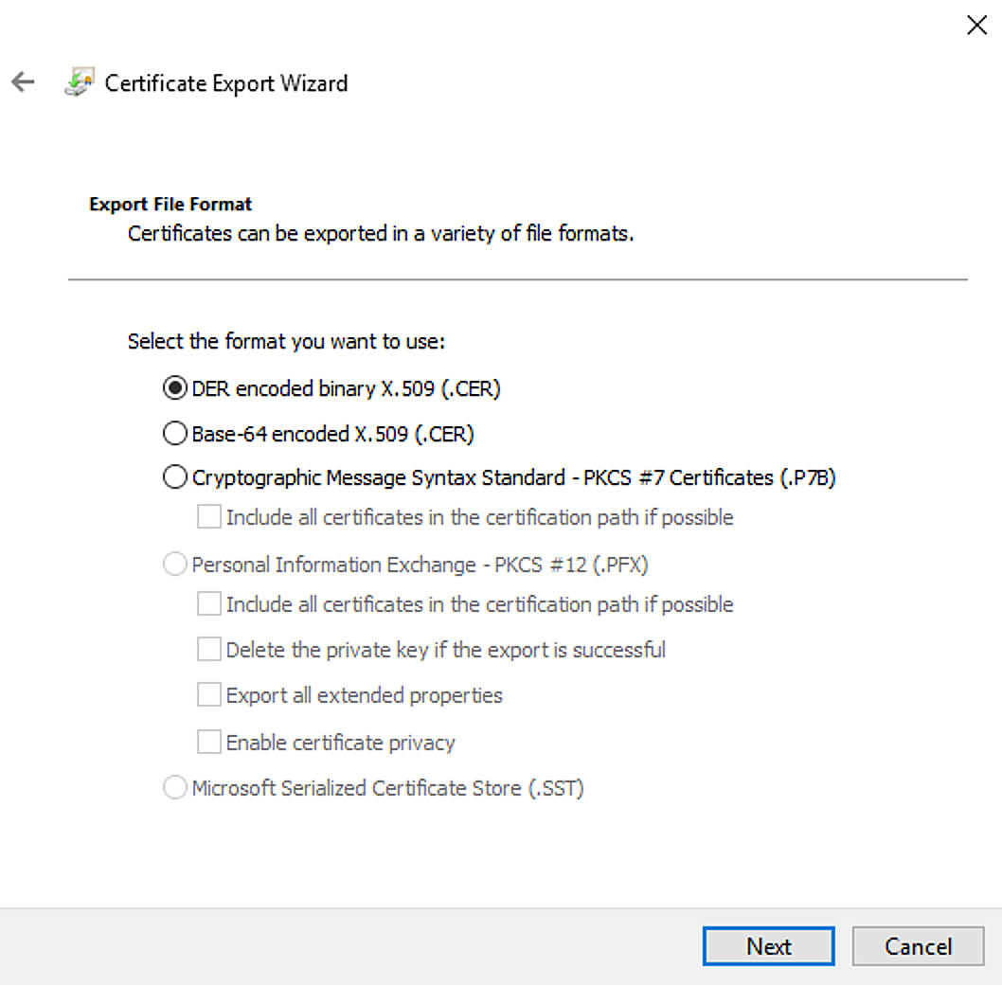Check include all certificates under PKCS #12
The height and width of the screenshot is (987, 1002).
click(x=208, y=604)
